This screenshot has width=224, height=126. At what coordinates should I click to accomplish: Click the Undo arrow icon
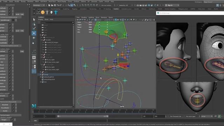(x=58, y=5)
